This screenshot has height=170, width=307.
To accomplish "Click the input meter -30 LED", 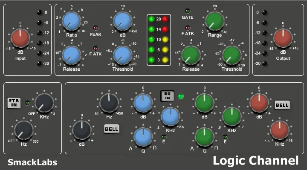I will pos(39,63).
